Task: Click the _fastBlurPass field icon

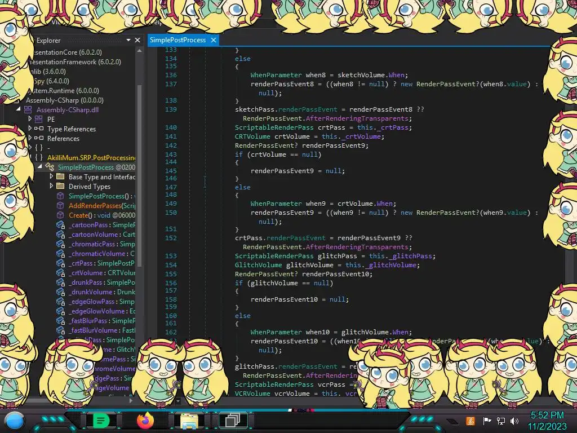Action: (x=61, y=321)
